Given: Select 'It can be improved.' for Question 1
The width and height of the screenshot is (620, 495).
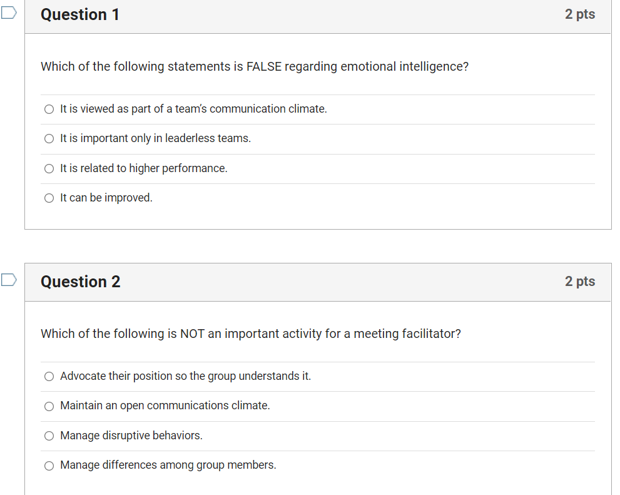Looking at the screenshot, I should coord(49,198).
